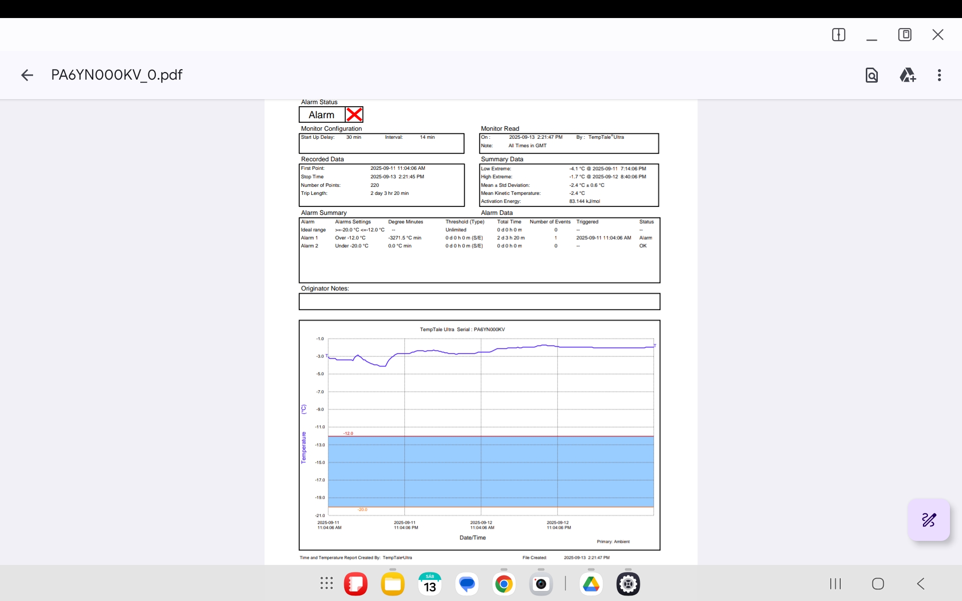Click the blue ideal range chart band

pyautogui.click(x=491, y=471)
